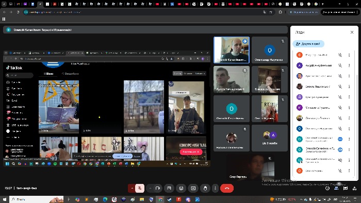Click the present screen icon

pyautogui.click(x=193, y=188)
